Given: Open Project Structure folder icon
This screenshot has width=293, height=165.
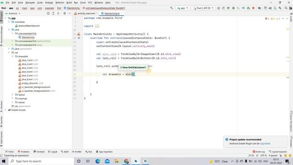Looking at the screenshot, I should (x=260, y=8).
